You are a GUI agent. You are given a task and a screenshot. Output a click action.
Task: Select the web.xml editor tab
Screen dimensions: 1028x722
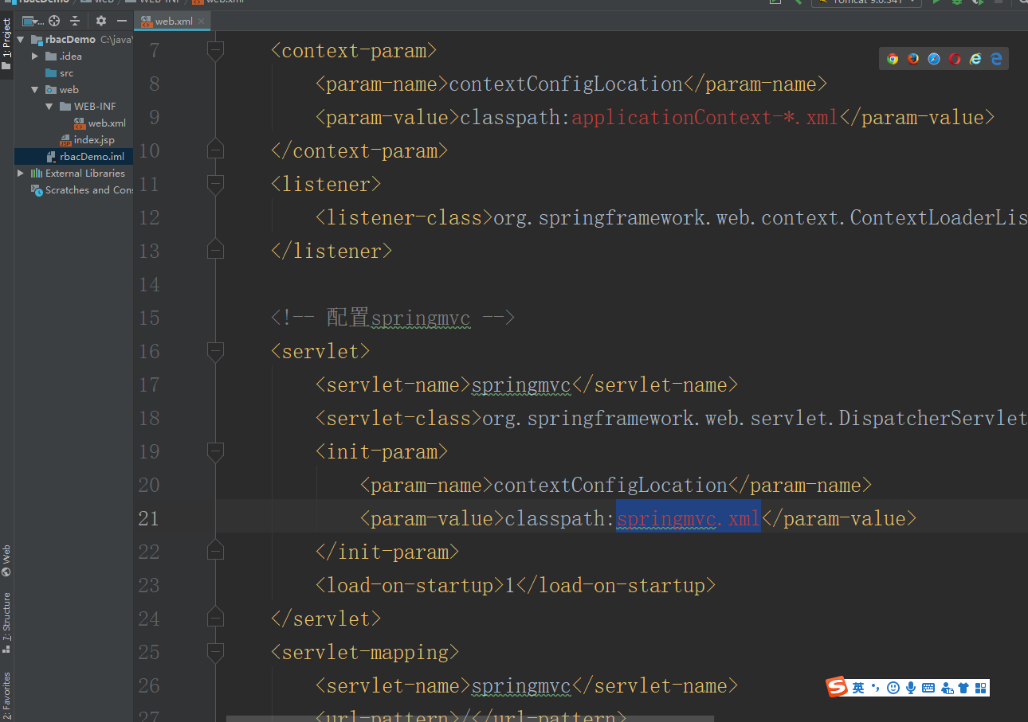click(171, 21)
